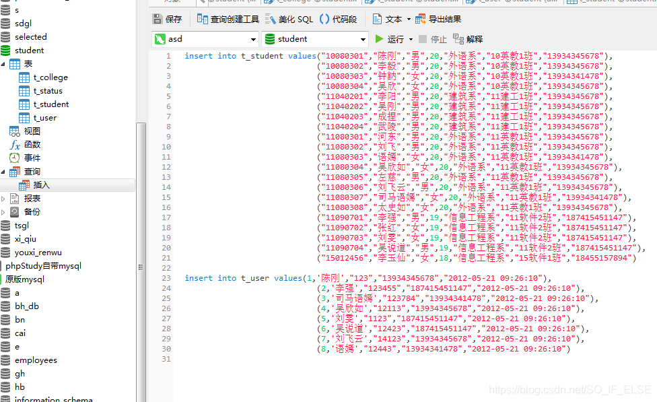Click the t_student table icon
The image size is (657, 402).
coord(24,104)
